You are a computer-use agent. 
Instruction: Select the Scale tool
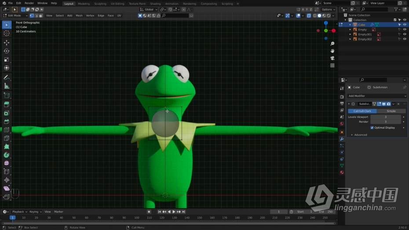coord(7,60)
